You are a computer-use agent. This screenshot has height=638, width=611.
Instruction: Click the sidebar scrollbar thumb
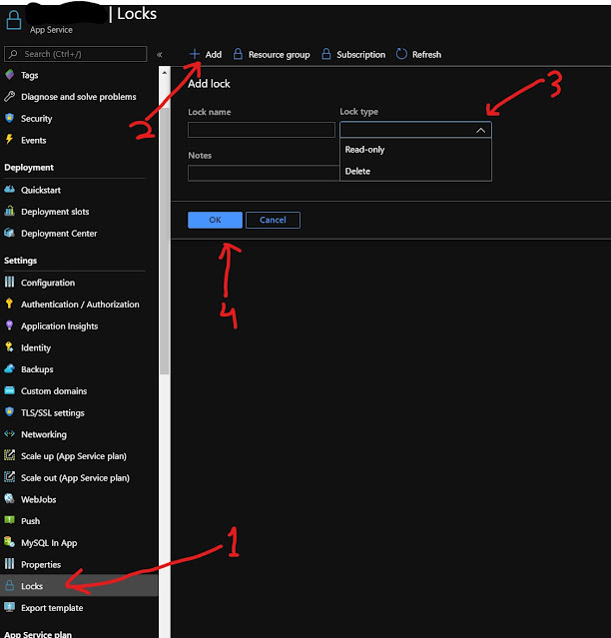165,240
